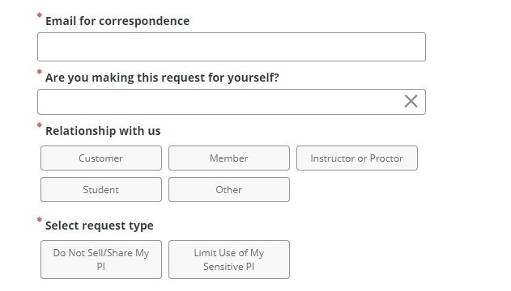
Task: Pick the Instructor or Proctor option
Action: (x=357, y=158)
